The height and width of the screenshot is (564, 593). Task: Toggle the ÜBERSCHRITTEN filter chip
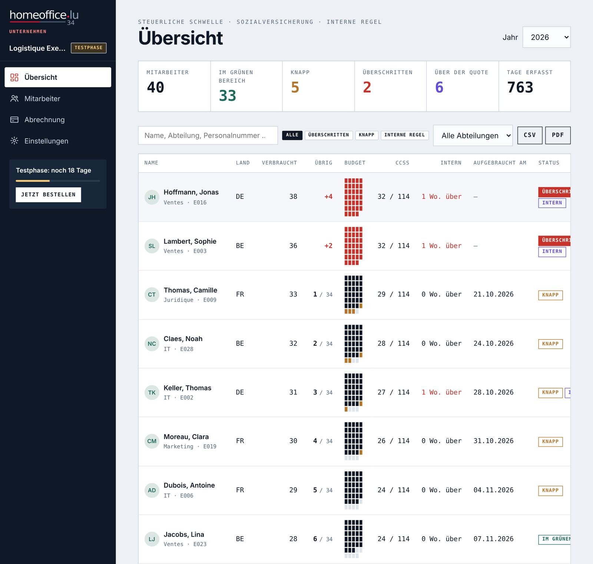[x=328, y=135]
